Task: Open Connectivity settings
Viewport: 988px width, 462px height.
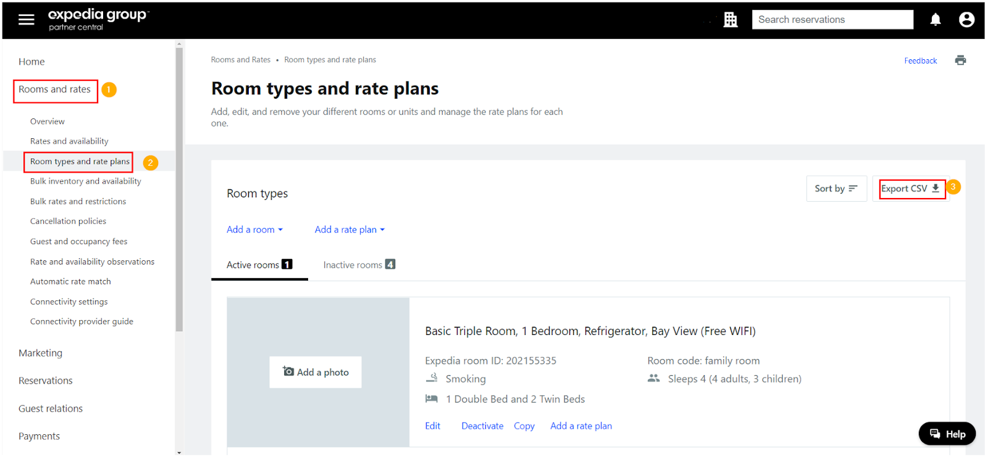Action: pyautogui.click(x=69, y=302)
